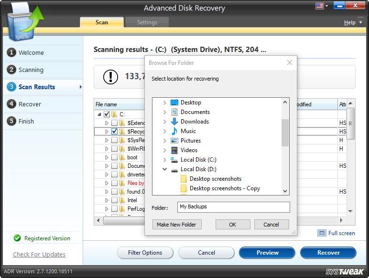This screenshot has height=278, width=369.
Task: Toggle the $Recycle folder checkbox
Action: (115, 132)
